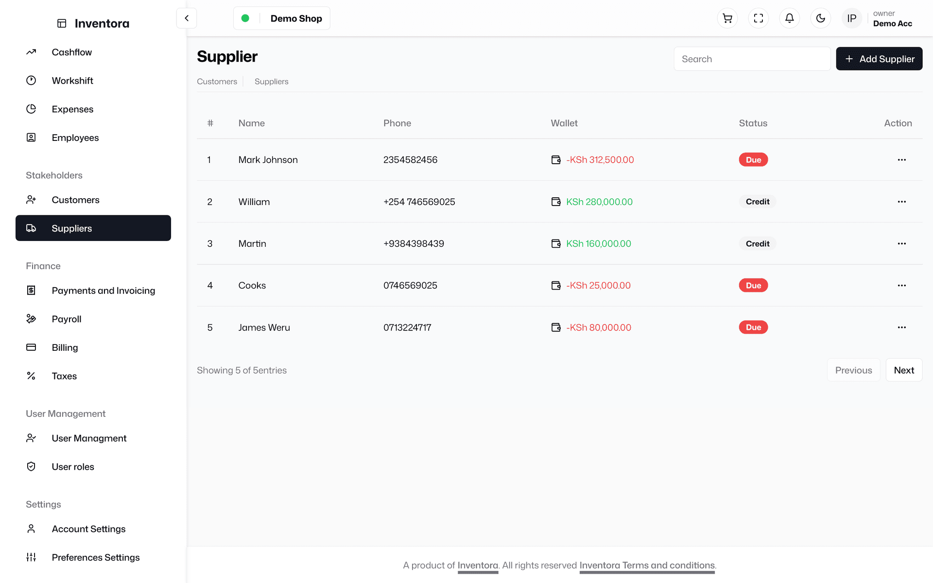Open notifications bell

790,18
